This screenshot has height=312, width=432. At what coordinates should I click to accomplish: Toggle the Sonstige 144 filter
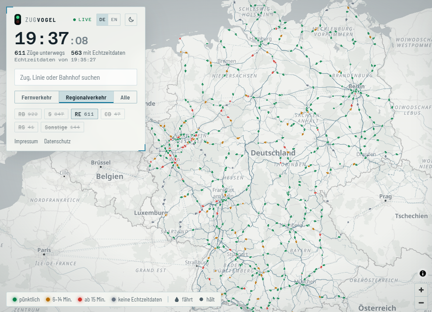pos(62,128)
